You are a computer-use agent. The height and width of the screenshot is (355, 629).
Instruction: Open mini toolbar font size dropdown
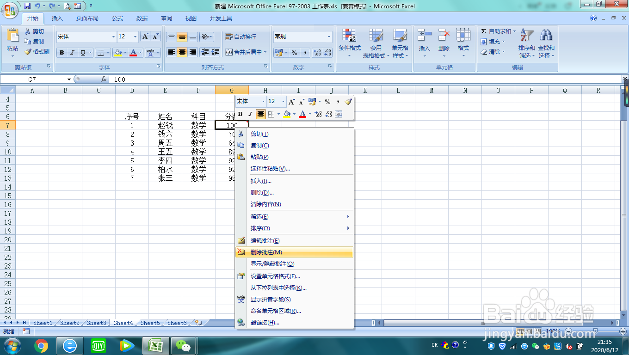pyautogui.click(x=283, y=102)
